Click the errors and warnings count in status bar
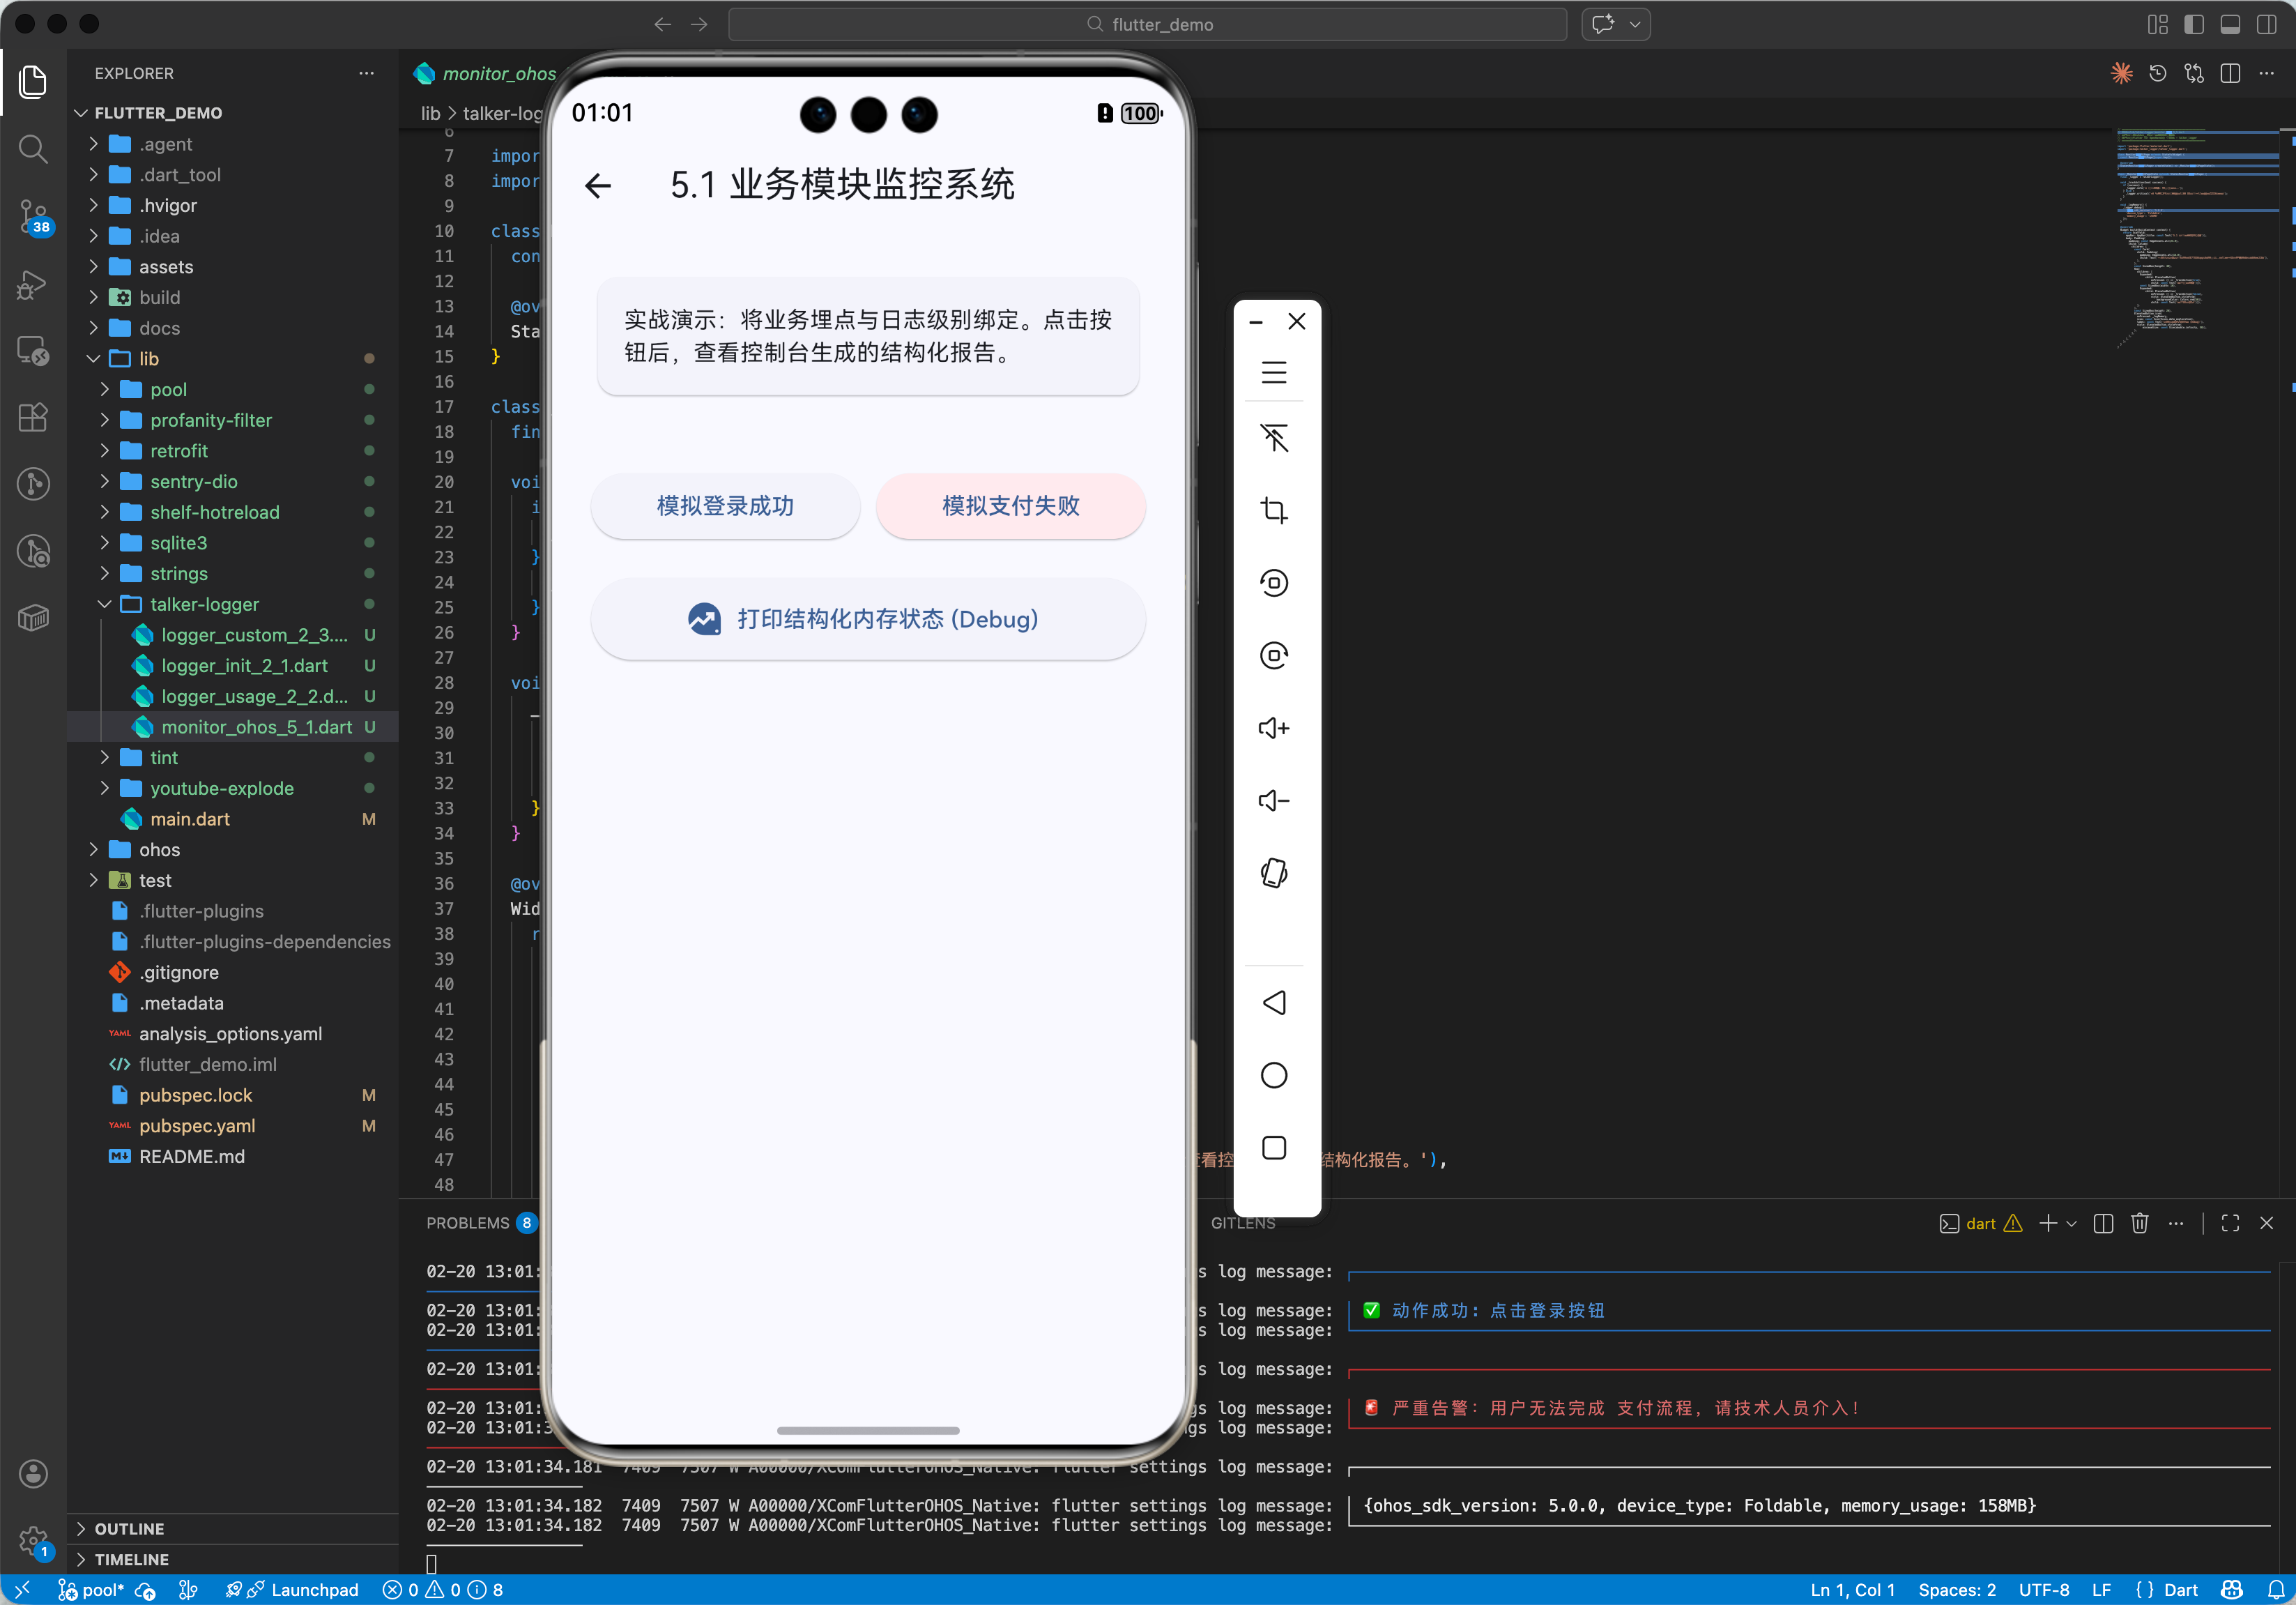Viewport: 2296px width, 1605px height. 443,1590
